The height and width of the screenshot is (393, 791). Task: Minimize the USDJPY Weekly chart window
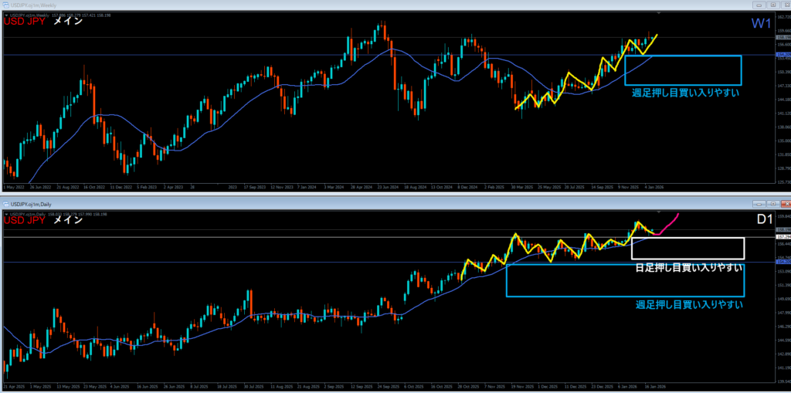pos(759,5)
